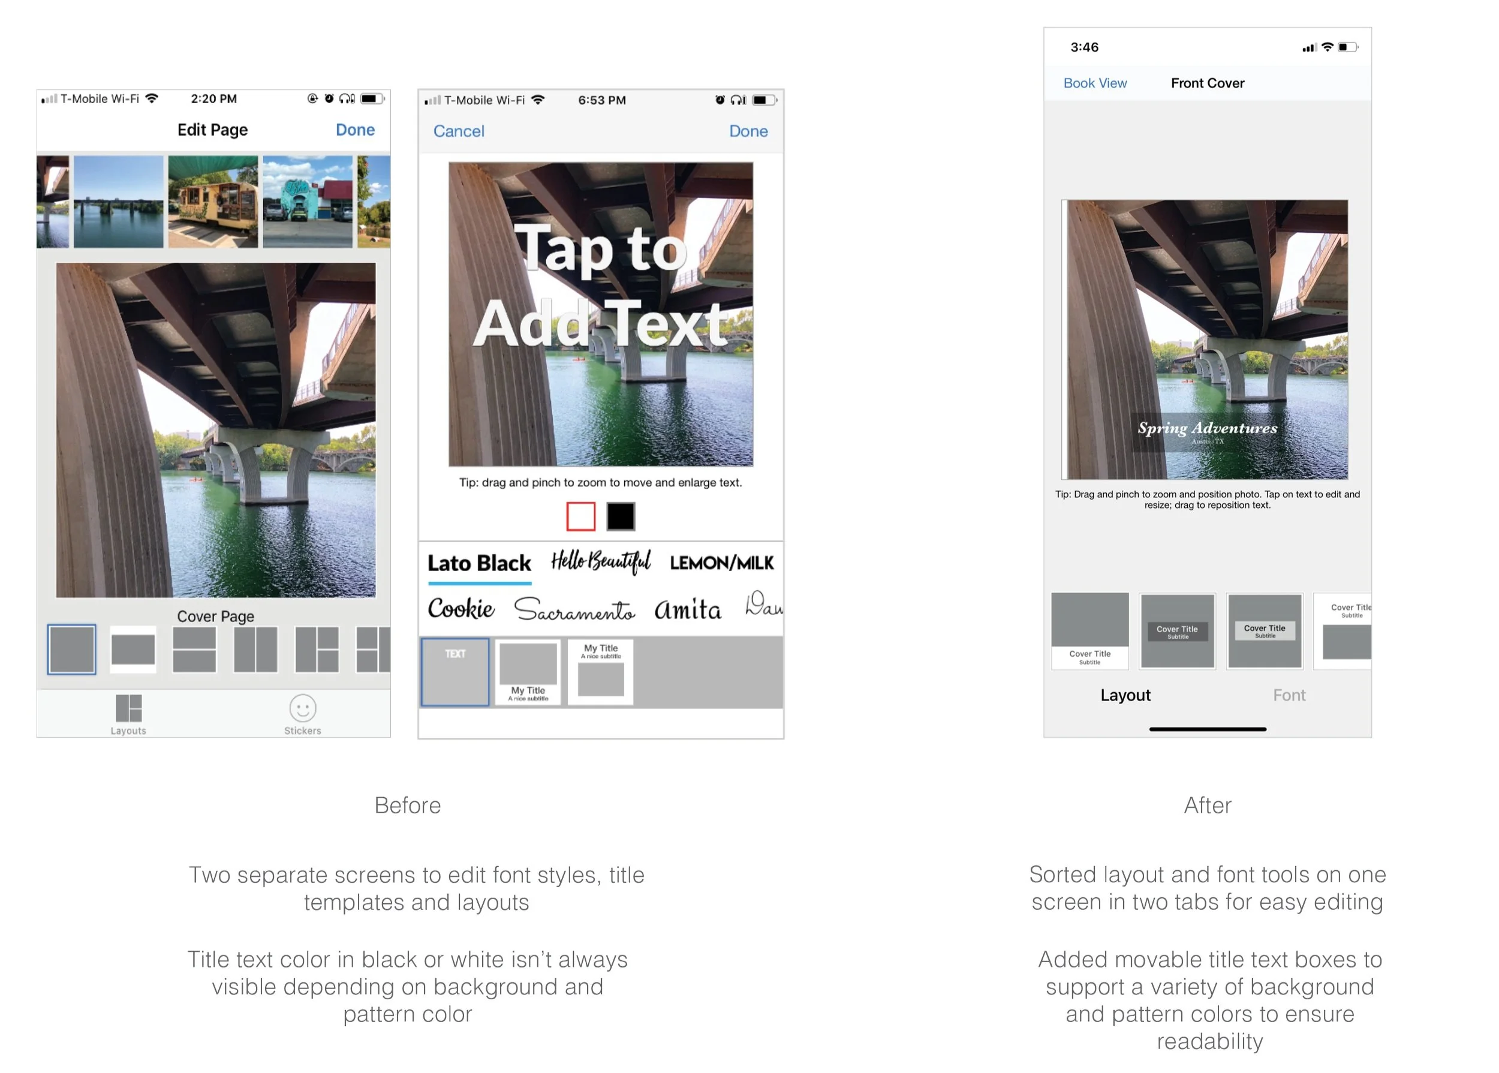Image resolution: width=1499 pixels, height=1073 pixels.
Task: Pick the black text color swatch
Action: pos(620,516)
